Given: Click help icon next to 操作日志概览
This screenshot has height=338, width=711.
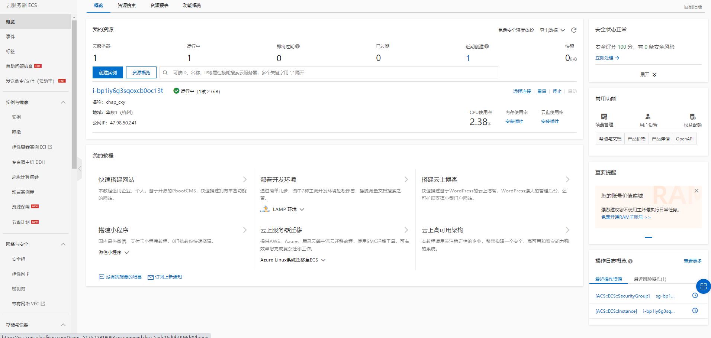Looking at the screenshot, I should click(x=630, y=261).
